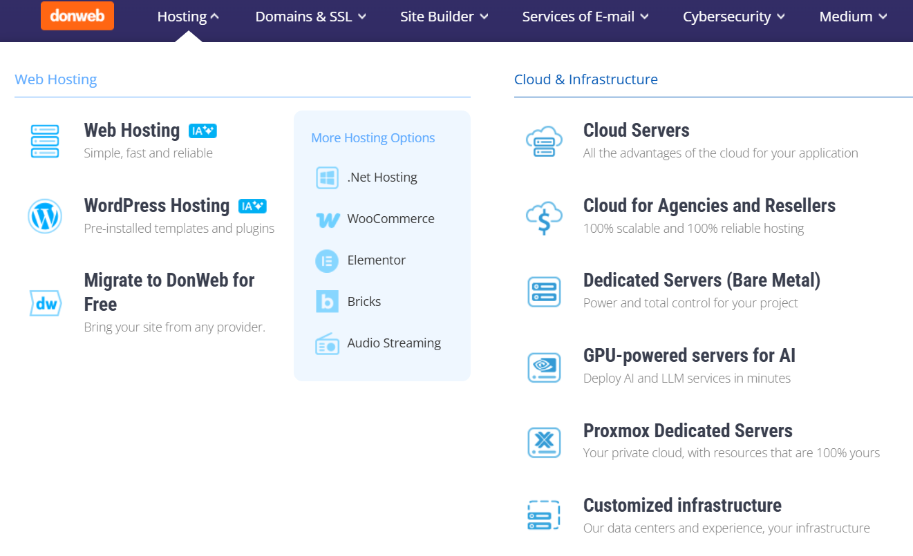Viewport: 913px width, 556px height.
Task: Click the dw migrate icon
Action: click(x=45, y=303)
